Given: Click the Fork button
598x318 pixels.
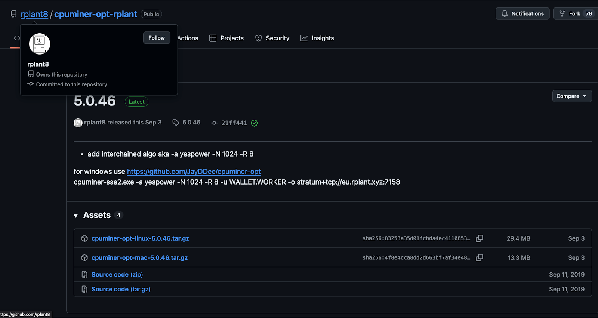Looking at the screenshot, I should point(575,13).
